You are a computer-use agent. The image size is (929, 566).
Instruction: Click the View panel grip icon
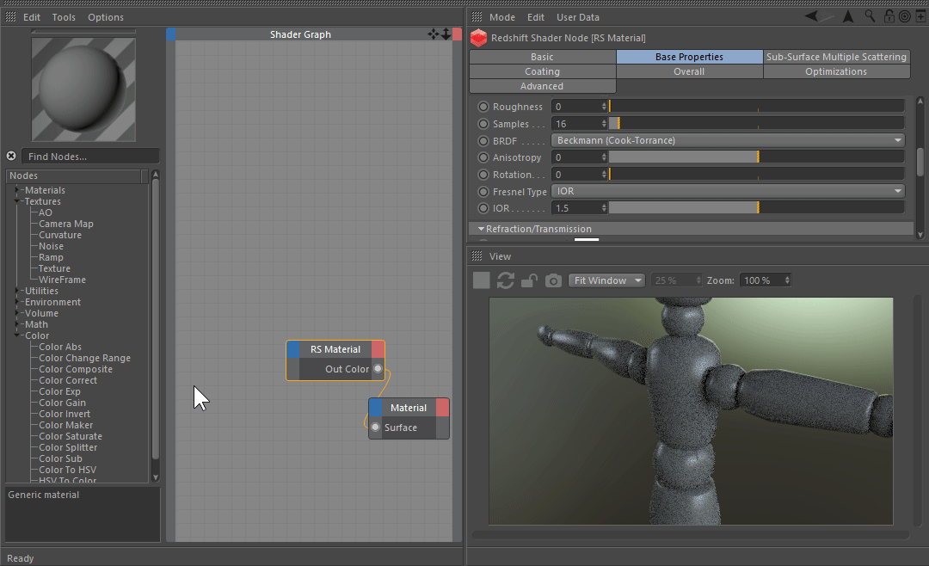coord(477,256)
